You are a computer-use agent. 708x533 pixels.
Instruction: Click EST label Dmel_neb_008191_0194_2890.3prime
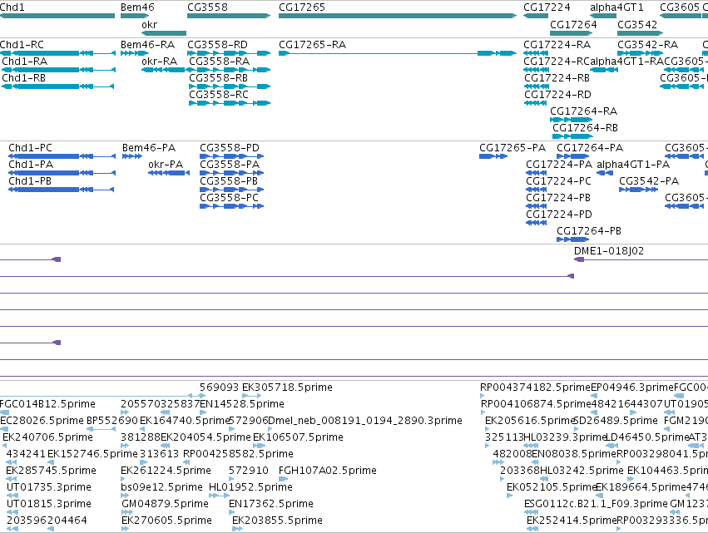coord(365,421)
